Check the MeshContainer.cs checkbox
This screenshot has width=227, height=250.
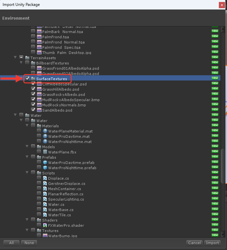[x=39, y=188]
